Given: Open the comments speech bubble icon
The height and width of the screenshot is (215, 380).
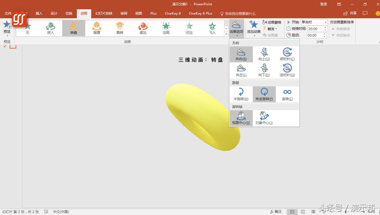Looking at the screenshot, I should [x=365, y=13].
